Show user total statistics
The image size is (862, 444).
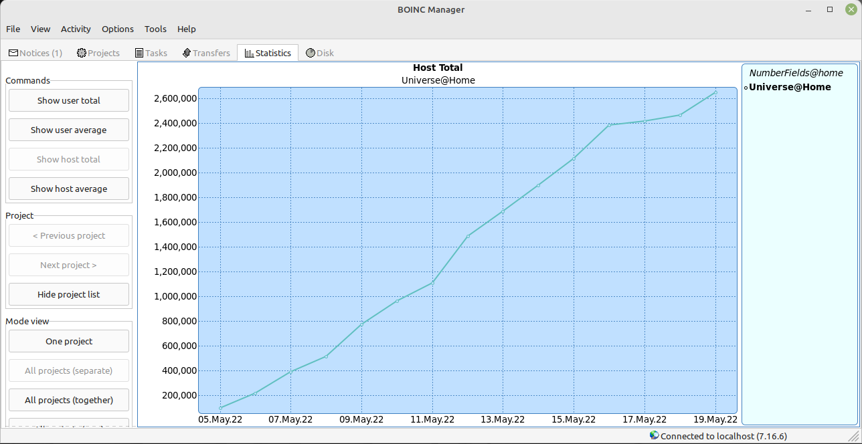(69, 100)
